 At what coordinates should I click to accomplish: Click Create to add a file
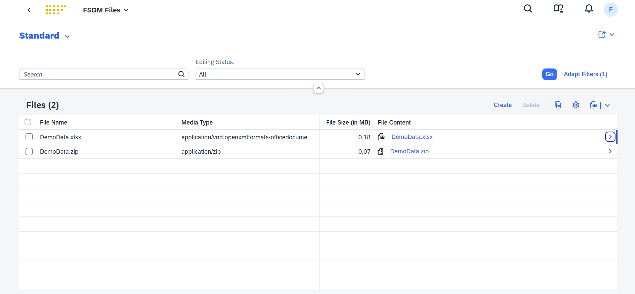coord(503,105)
